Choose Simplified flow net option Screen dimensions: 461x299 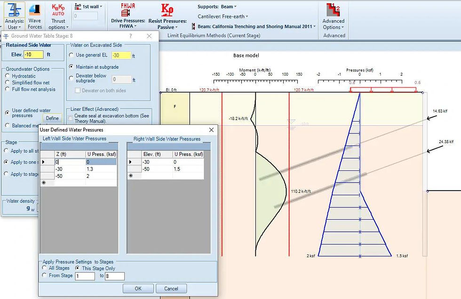coord(8,83)
